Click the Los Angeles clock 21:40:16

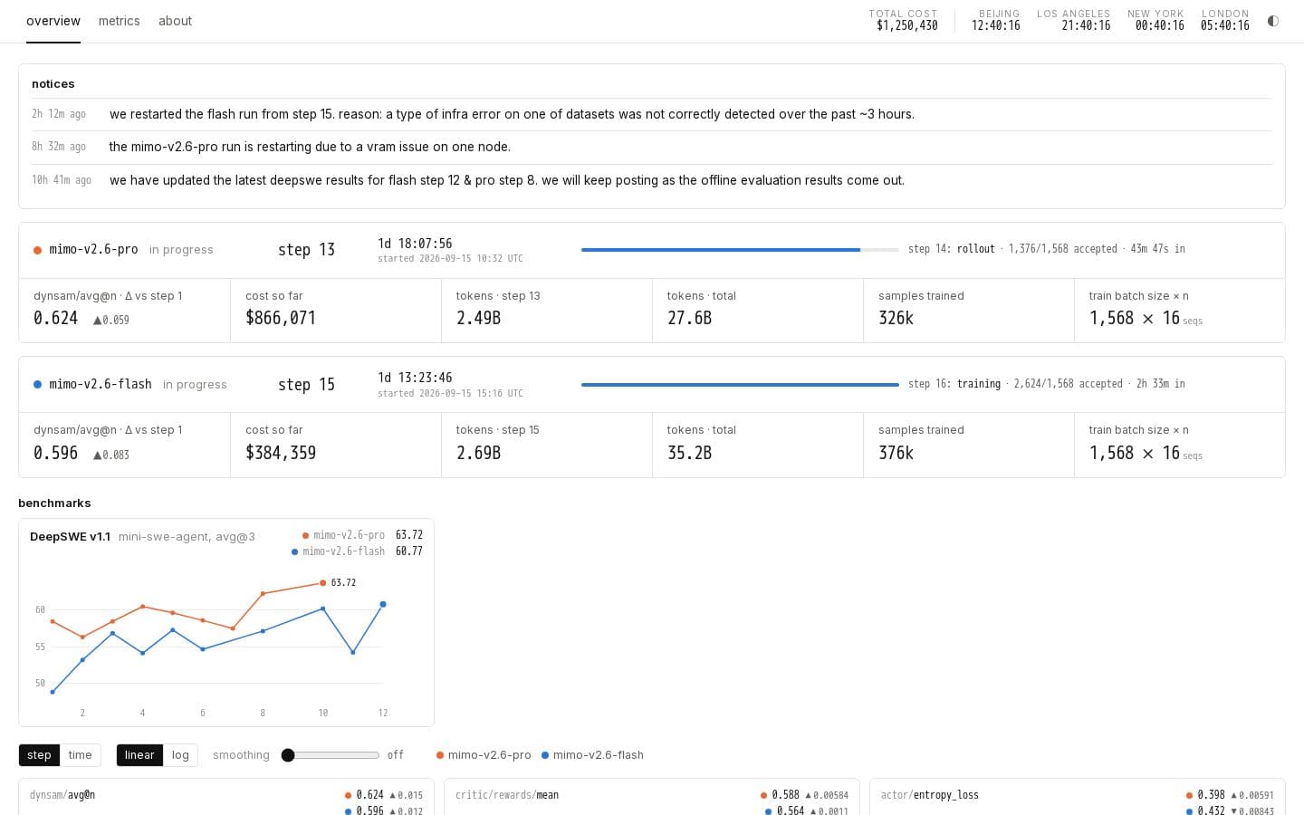coord(1086,25)
